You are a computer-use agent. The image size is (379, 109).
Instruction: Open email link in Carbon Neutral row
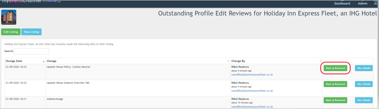252,75
